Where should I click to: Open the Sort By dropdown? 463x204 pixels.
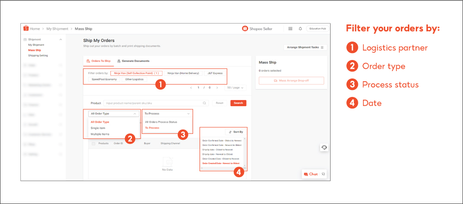(x=236, y=132)
